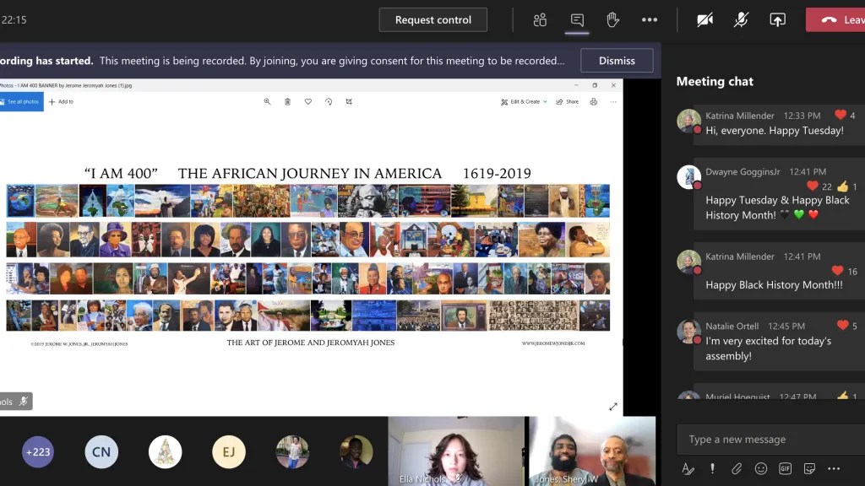Image resolution: width=865 pixels, height=486 pixels.
Task: Click the zoom magnifier in Photos toolbar
Action: (267, 101)
